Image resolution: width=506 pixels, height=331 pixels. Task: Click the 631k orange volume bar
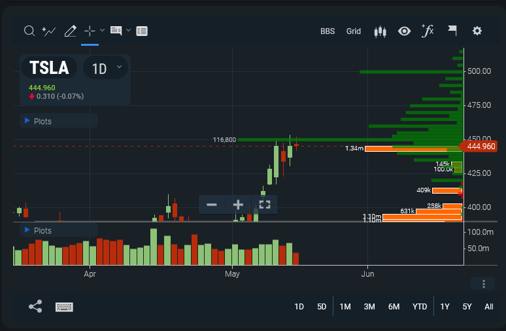[x=439, y=211]
